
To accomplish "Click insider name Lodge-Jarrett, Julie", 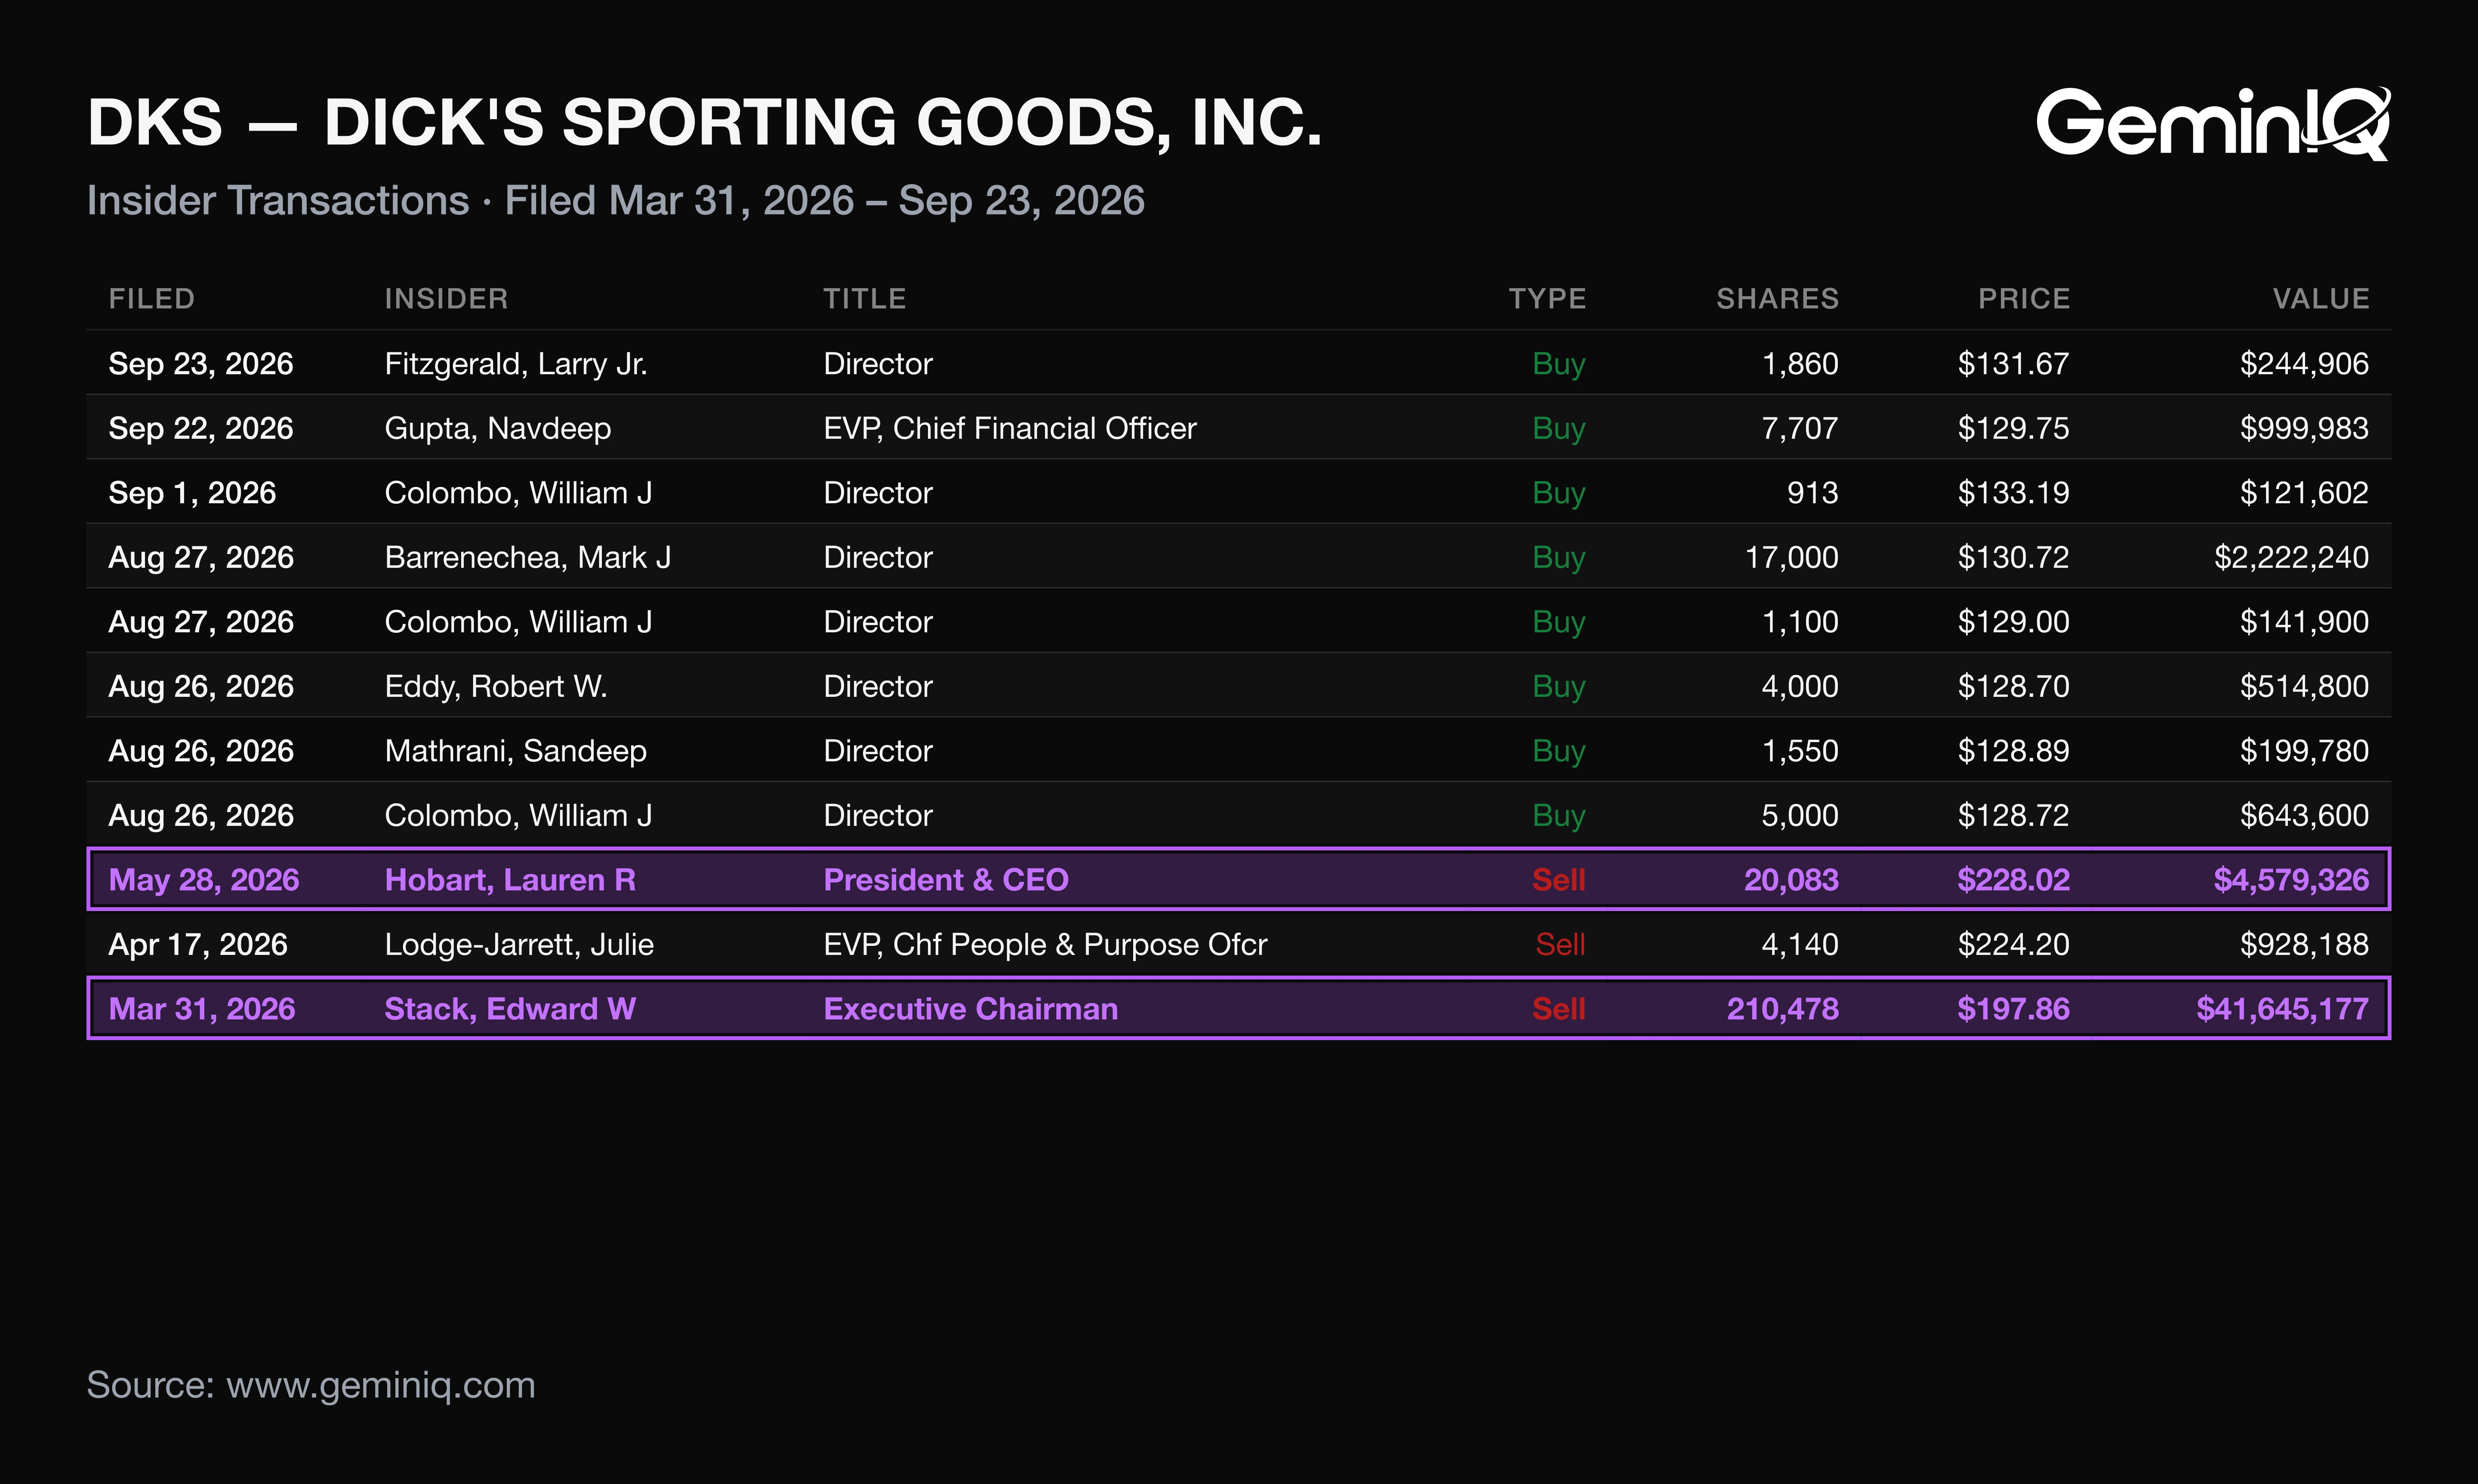I will (519, 944).
